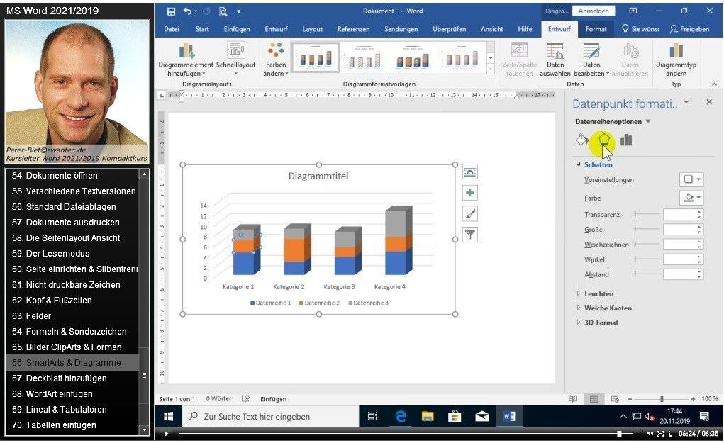This screenshot has width=724, height=443.
Task: Expand the Leuchten section
Action: 598,293
